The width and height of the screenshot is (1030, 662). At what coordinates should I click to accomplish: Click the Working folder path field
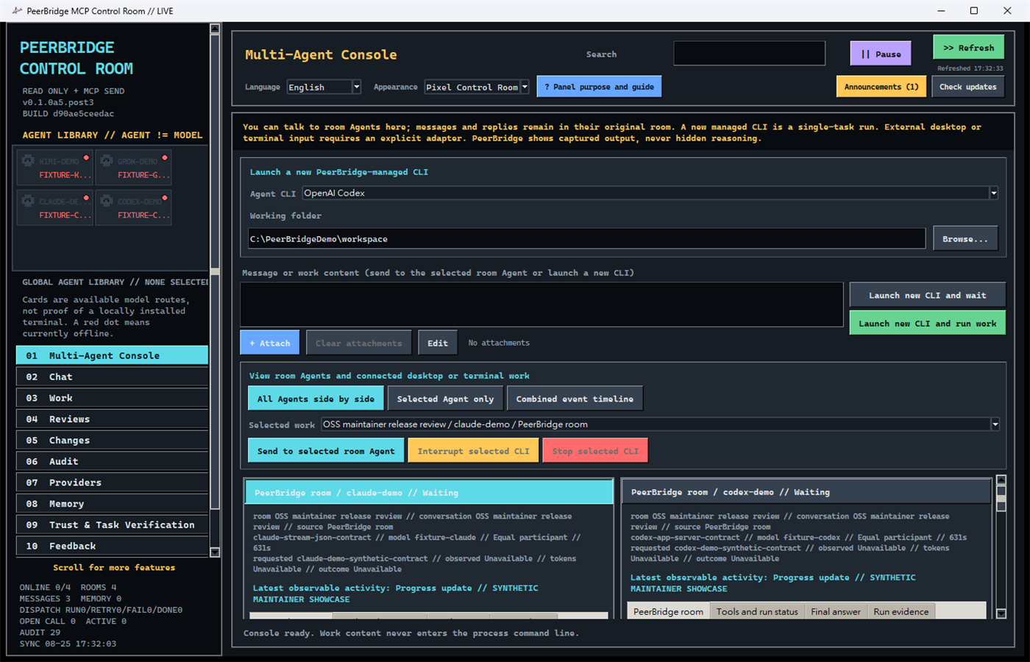pos(586,238)
